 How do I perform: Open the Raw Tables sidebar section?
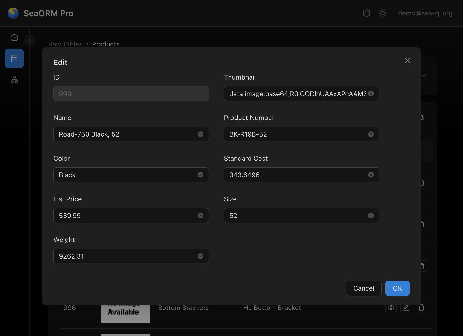pos(14,59)
